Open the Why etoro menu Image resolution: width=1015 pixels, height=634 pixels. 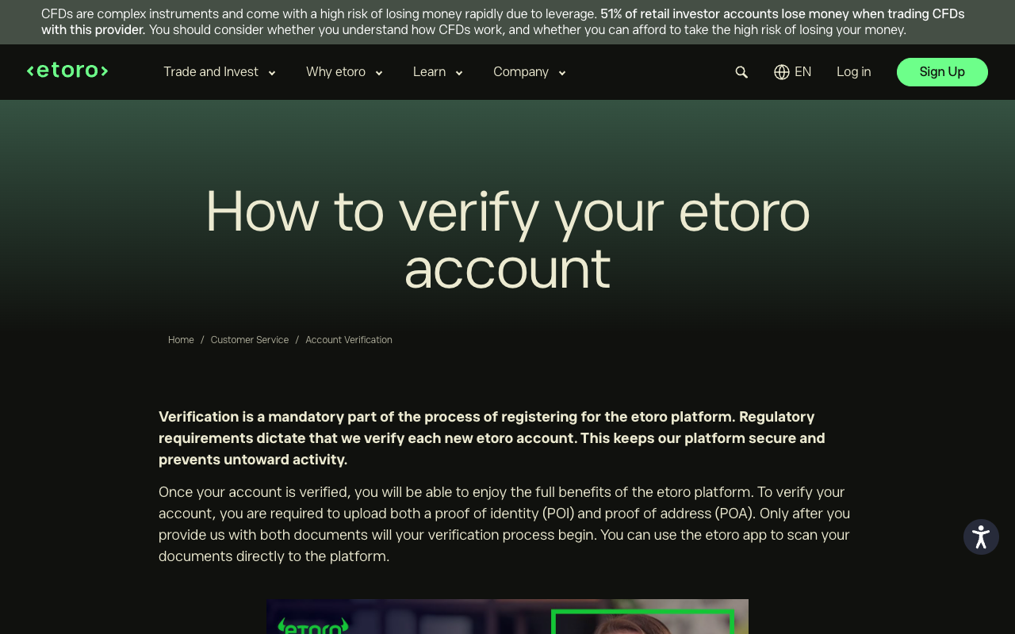click(335, 72)
